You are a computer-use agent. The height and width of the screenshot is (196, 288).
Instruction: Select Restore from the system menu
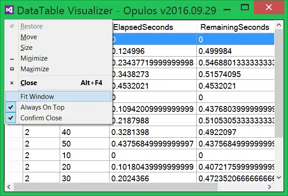point(58,26)
